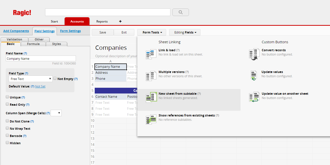Select the Field Settings tab

(x=45, y=31)
